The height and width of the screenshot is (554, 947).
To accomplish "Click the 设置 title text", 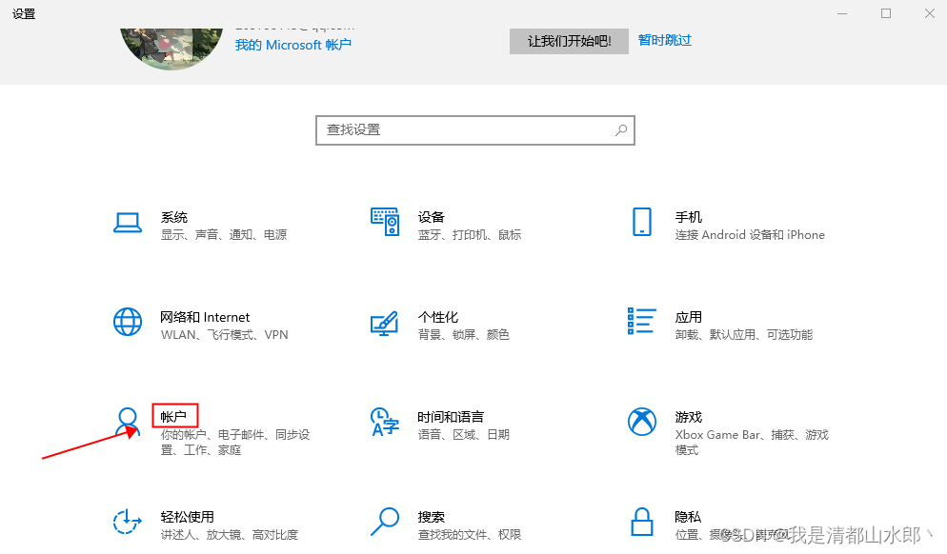I will point(22,13).
